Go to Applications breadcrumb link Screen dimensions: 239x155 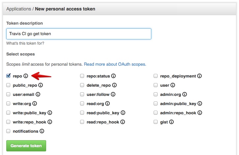click(18, 9)
